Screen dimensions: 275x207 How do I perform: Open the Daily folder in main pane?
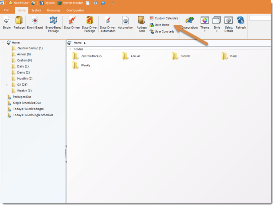[229, 56]
